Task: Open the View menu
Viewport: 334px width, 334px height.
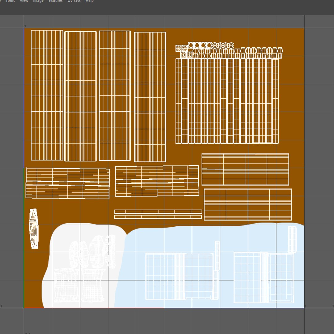Action: coord(24,1)
